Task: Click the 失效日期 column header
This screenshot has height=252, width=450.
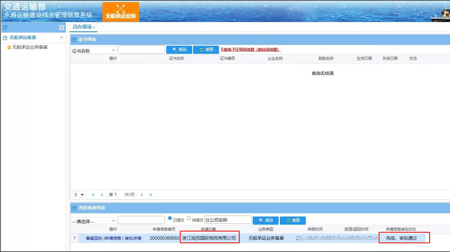Action: click(390, 59)
